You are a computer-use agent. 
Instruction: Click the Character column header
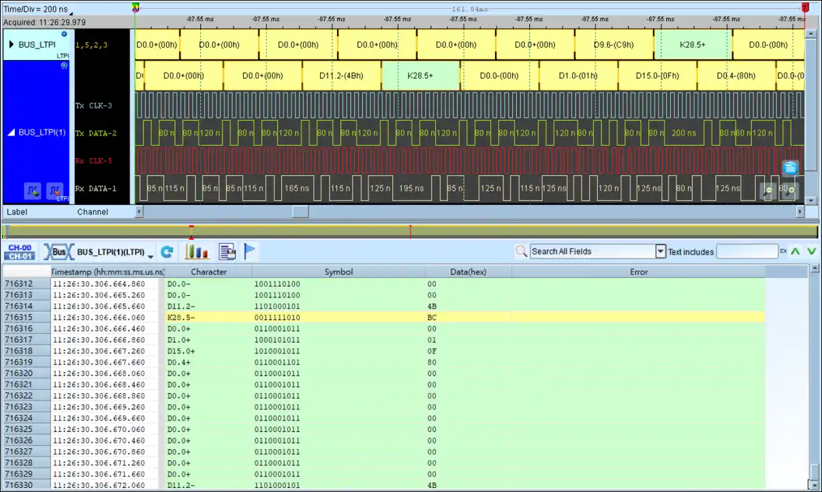coord(208,272)
